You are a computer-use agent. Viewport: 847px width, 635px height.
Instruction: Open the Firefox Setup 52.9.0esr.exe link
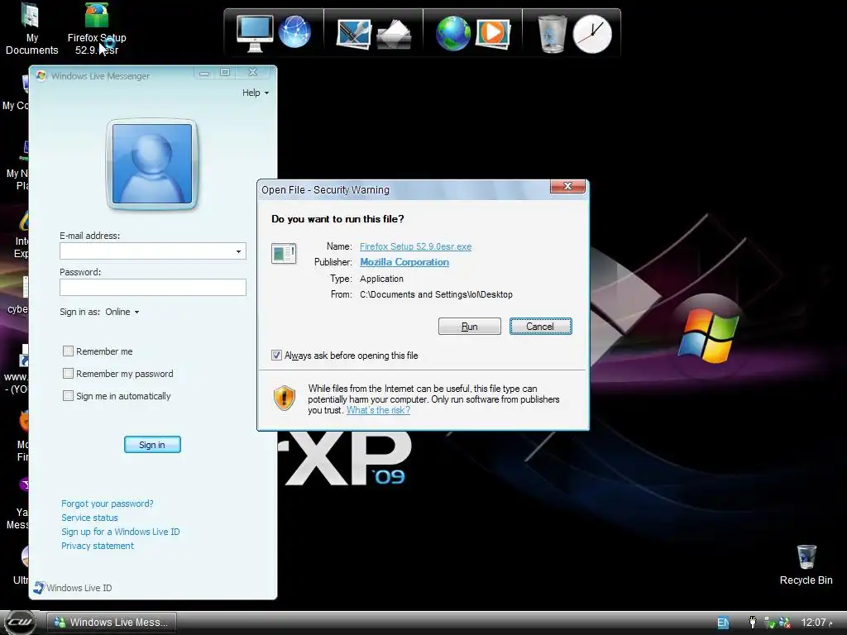(x=415, y=246)
